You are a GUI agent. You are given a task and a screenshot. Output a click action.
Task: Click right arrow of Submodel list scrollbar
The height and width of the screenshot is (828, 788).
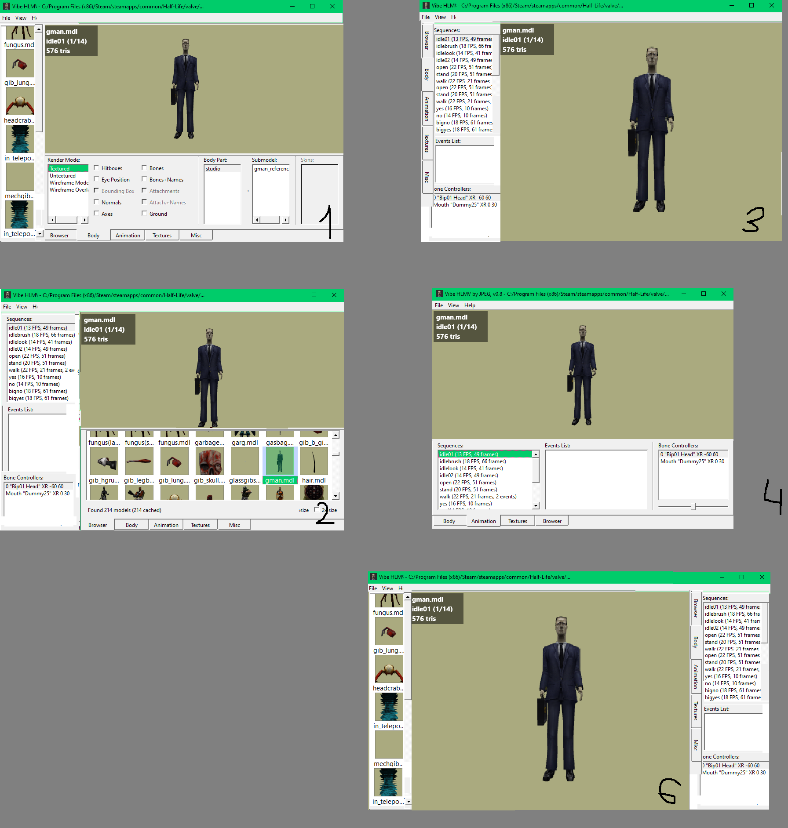point(286,220)
